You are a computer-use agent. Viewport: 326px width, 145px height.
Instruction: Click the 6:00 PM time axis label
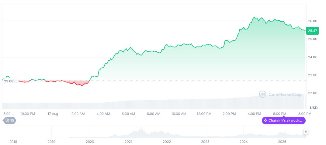pos(279,114)
